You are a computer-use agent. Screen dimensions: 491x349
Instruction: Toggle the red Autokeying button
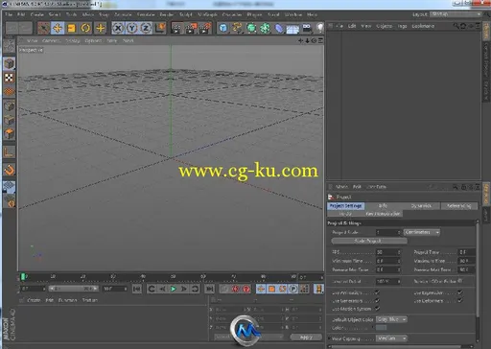[246, 289]
